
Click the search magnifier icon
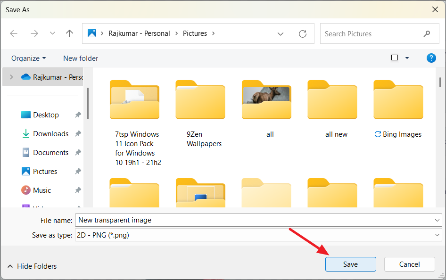[427, 34]
